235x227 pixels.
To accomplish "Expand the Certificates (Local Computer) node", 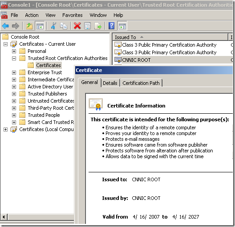I will click(x=5, y=130).
